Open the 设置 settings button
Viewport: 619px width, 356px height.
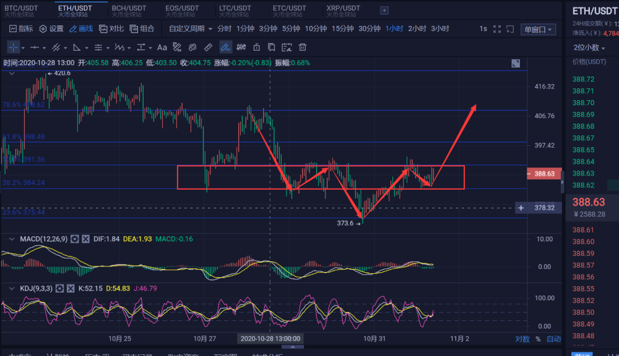52,29
